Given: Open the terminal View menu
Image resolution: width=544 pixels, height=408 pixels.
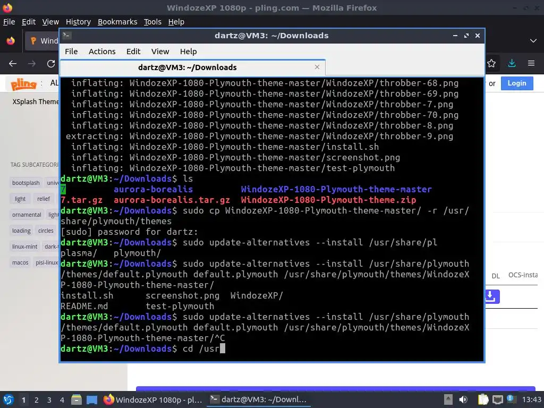Looking at the screenshot, I should pos(160,52).
